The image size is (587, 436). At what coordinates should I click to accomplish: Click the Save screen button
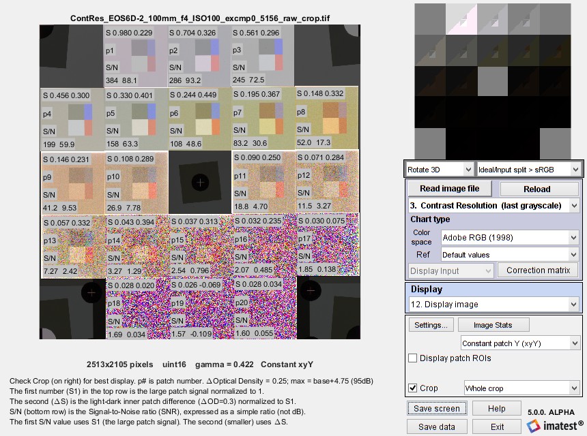pyautogui.click(x=437, y=407)
